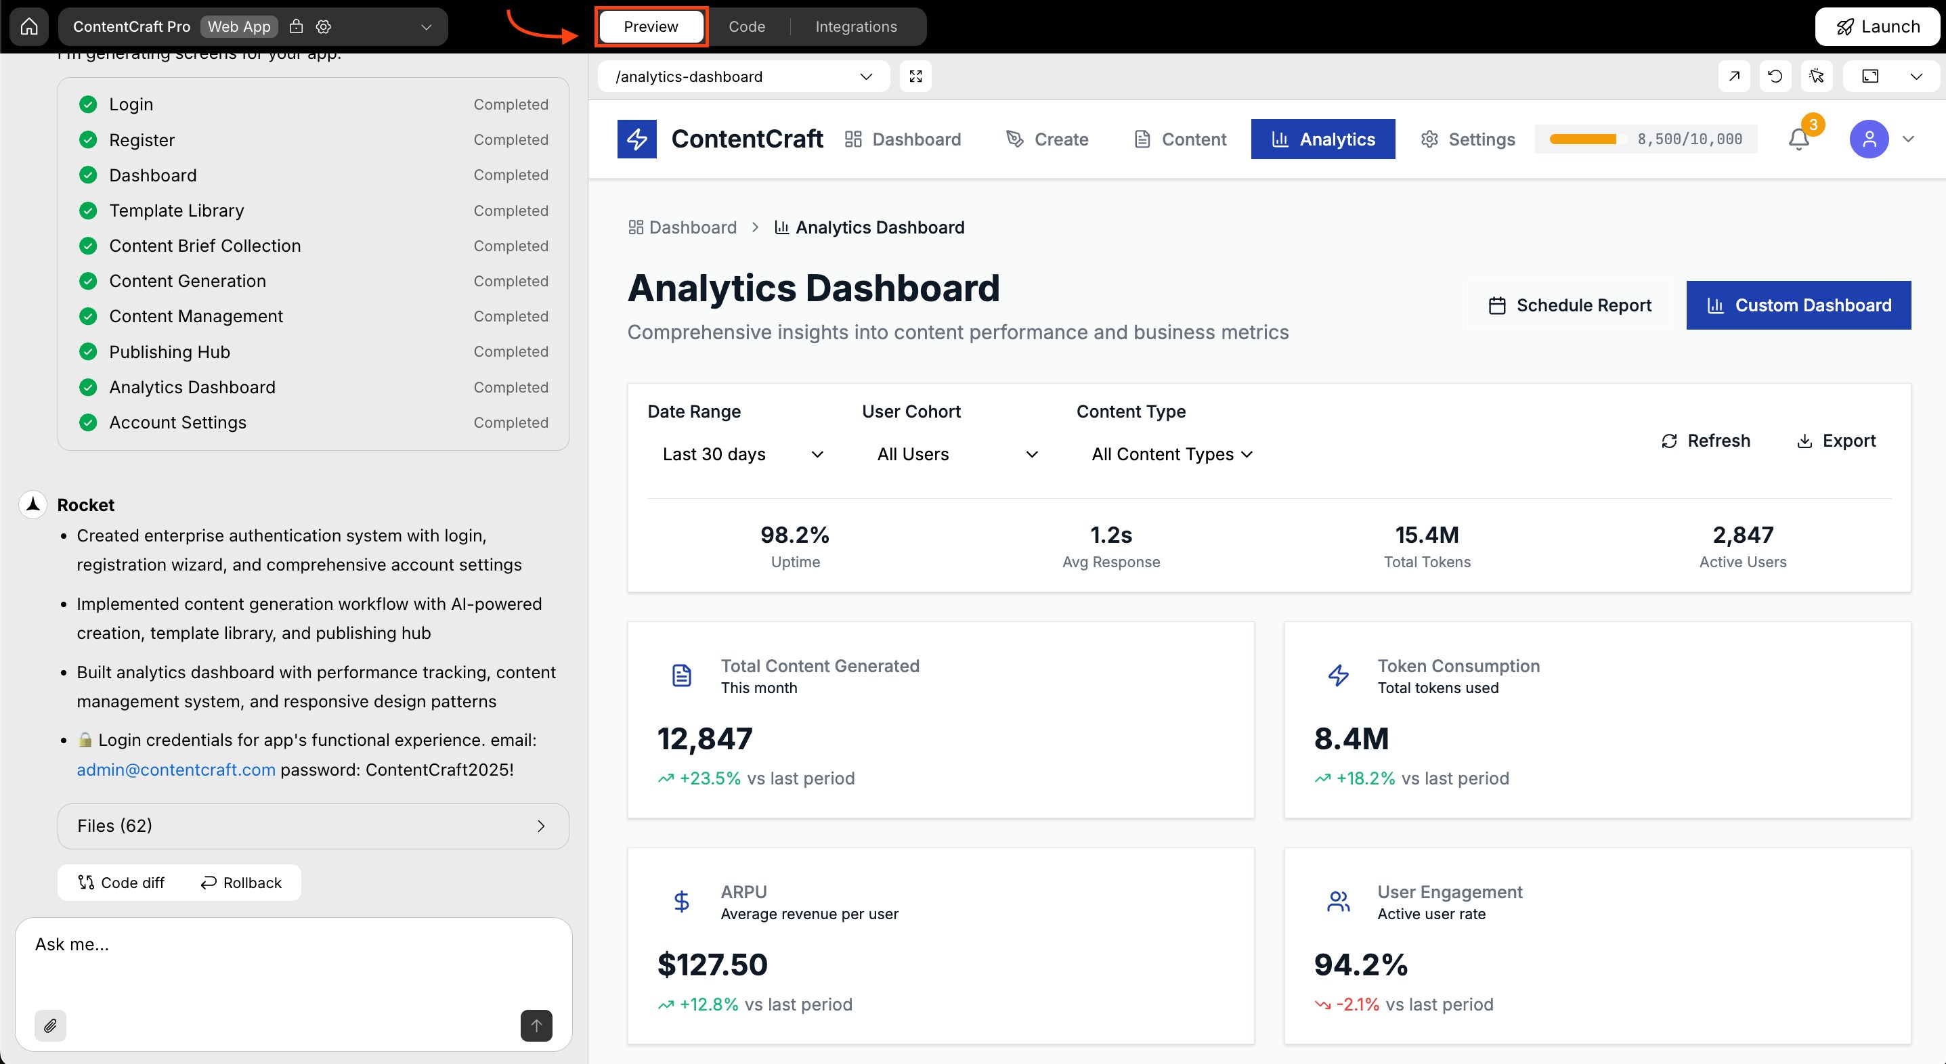1946x1064 pixels.
Task: Select the Home icon in the top left
Action: (x=28, y=26)
